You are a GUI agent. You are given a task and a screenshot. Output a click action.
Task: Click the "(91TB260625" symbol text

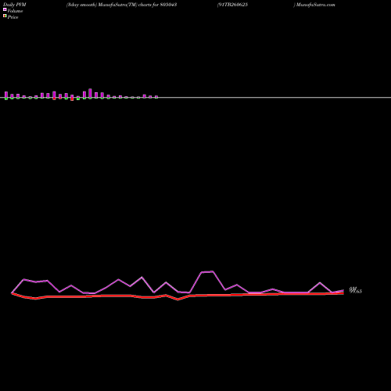click(x=232, y=5)
